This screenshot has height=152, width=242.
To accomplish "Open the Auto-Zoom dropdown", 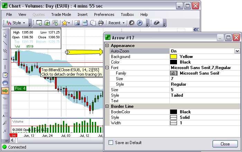I will [x=237, y=51].
